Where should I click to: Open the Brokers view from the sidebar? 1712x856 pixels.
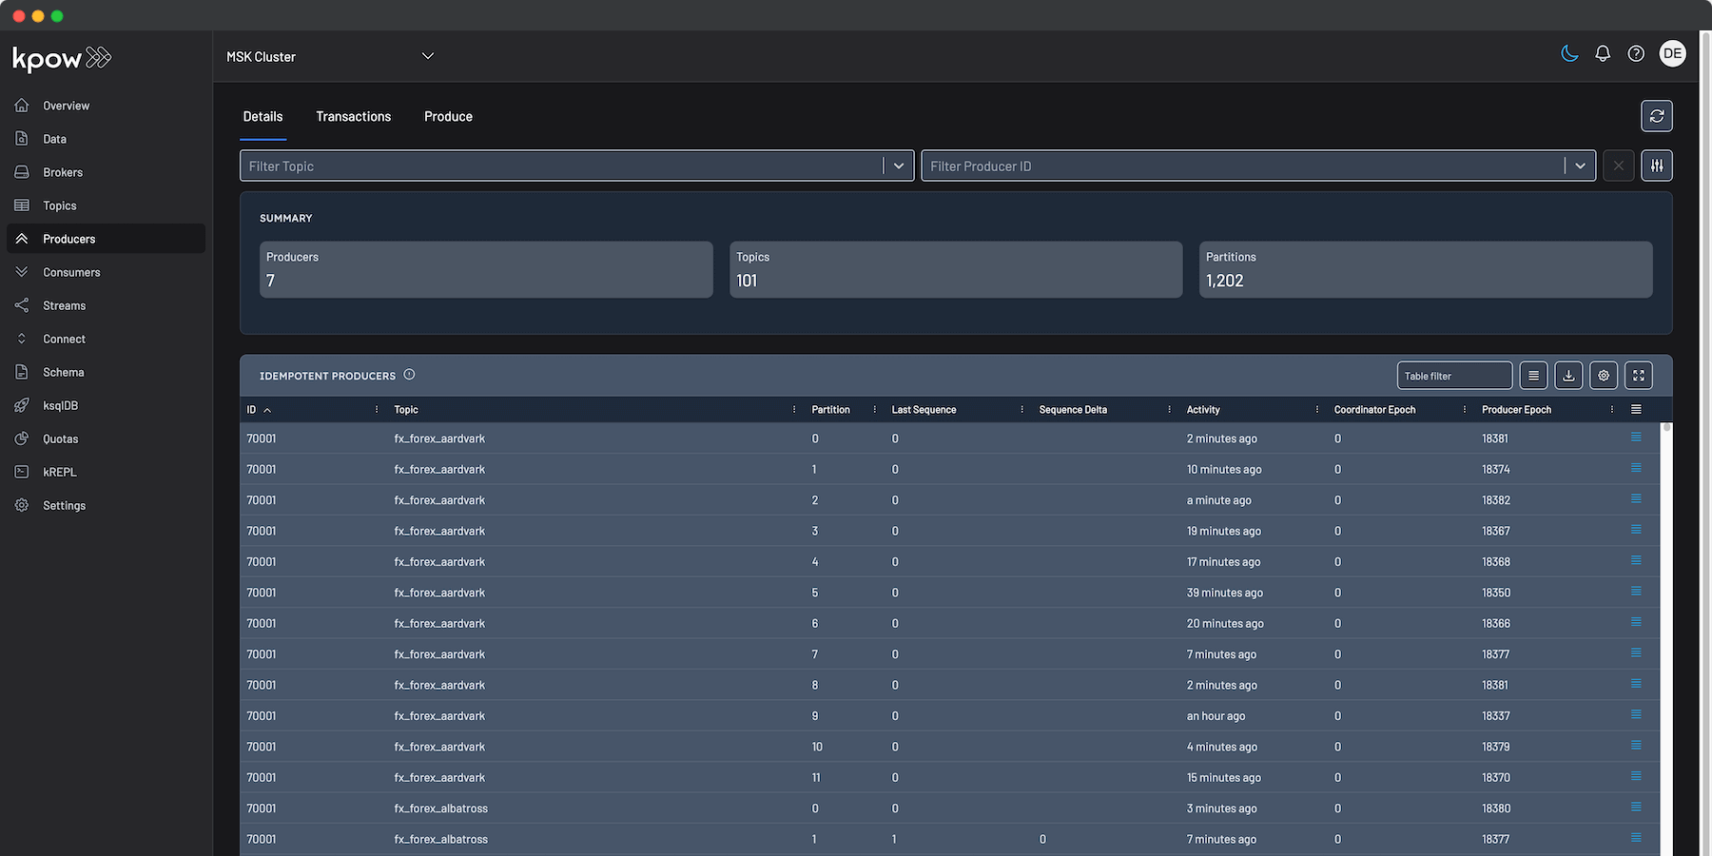(x=63, y=171)
